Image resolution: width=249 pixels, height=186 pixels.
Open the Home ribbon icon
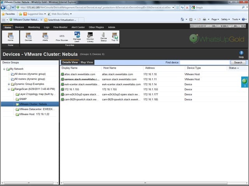[11, 37]
